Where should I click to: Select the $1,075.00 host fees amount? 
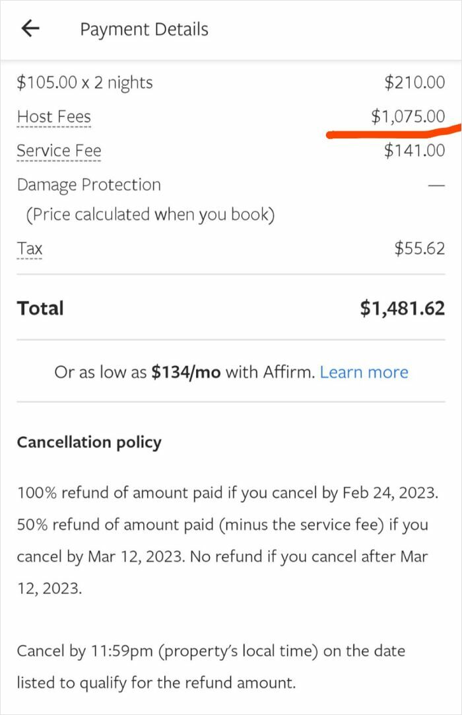408,117
